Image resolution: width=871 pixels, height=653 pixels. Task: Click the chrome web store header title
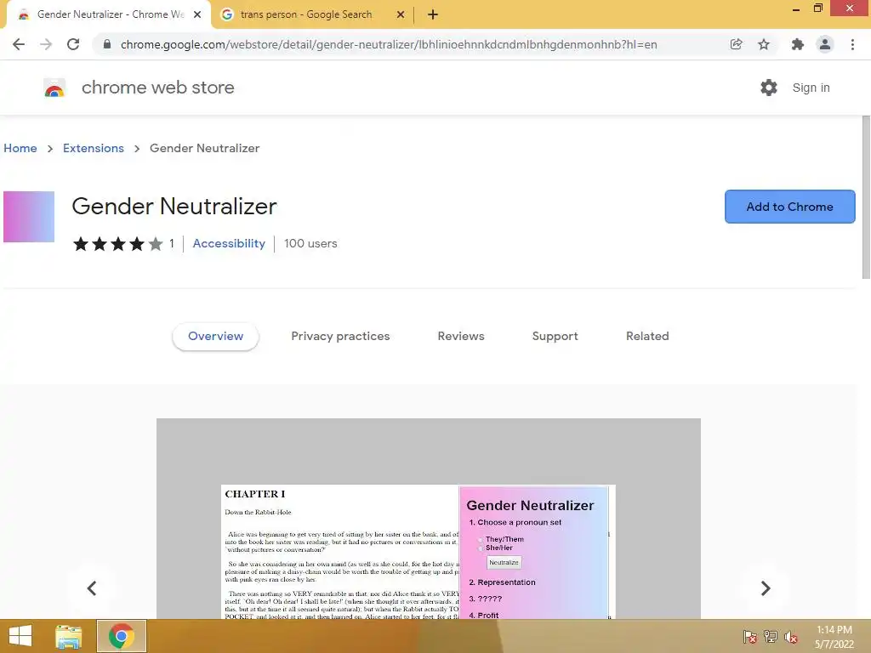(x=157, y=88)
